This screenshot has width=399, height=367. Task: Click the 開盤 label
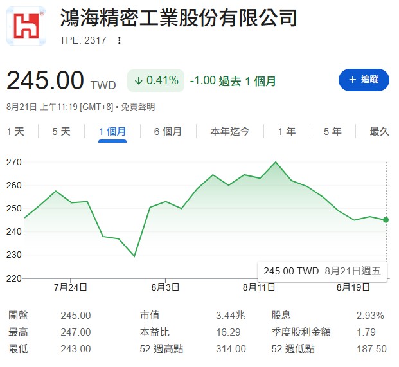tap(18, 316)
